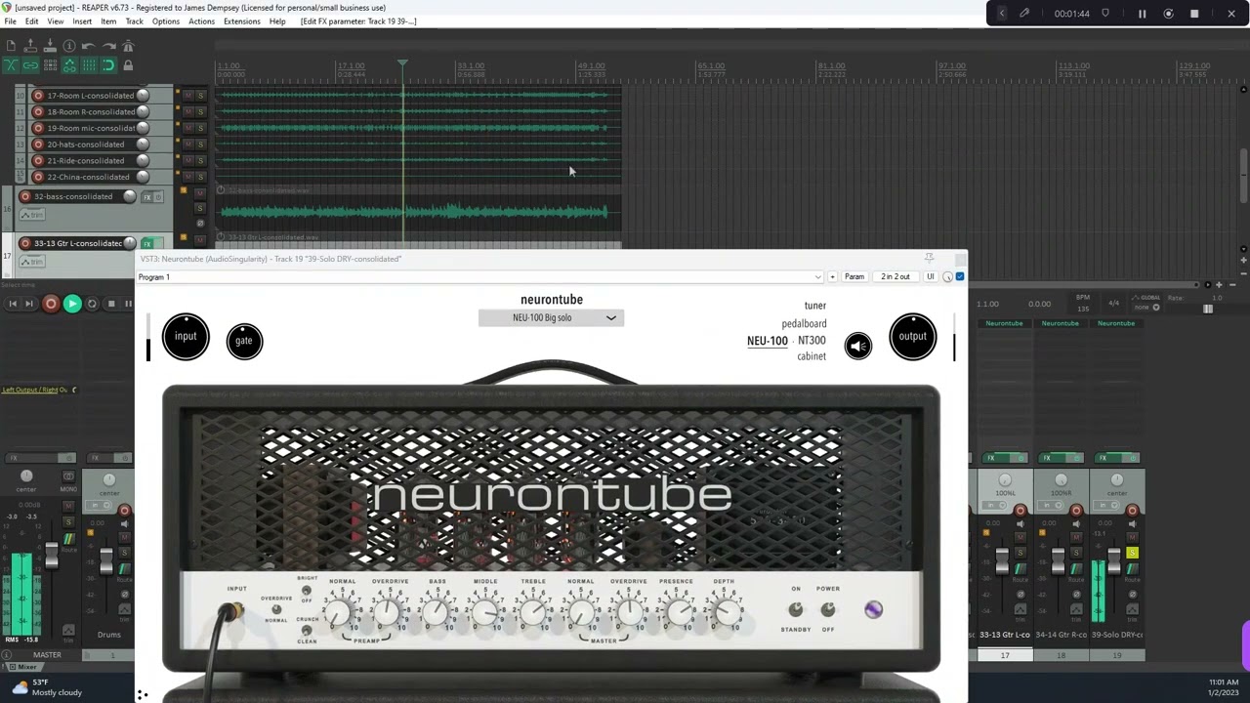Open FX on 32-bass-consolidated track
Image resolution: width=1250 pixels, height=703 pixels.
click(147, 197)
